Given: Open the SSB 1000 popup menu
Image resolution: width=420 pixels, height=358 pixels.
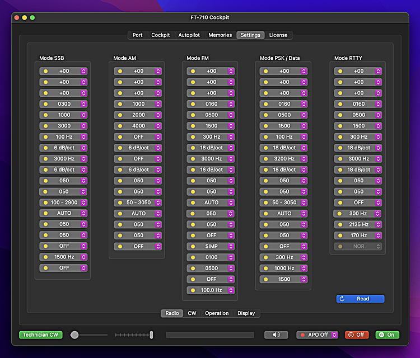Looking at the screenshot, I should pos(63,115).
